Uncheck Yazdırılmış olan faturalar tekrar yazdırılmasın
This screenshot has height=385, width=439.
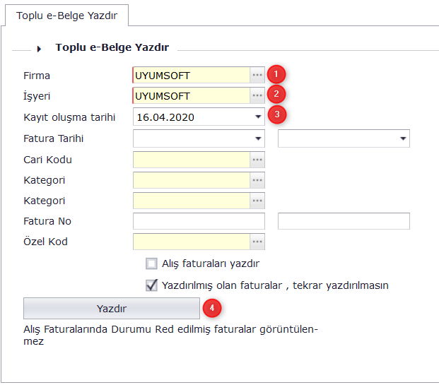(x=151, y=285)
